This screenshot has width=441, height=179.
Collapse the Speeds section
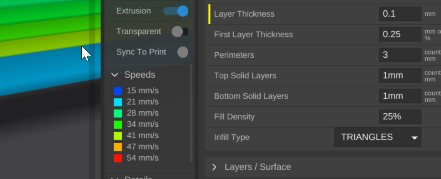pos(115,75)
